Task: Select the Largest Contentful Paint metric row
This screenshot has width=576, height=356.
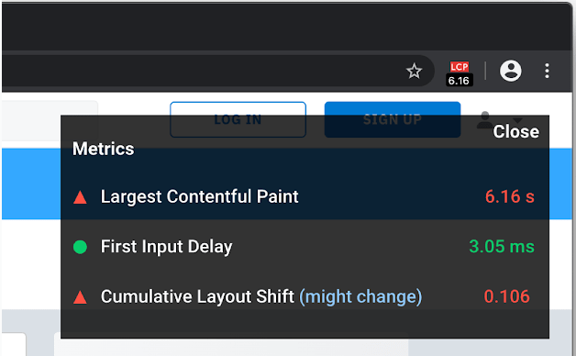Action: [305, 196]
